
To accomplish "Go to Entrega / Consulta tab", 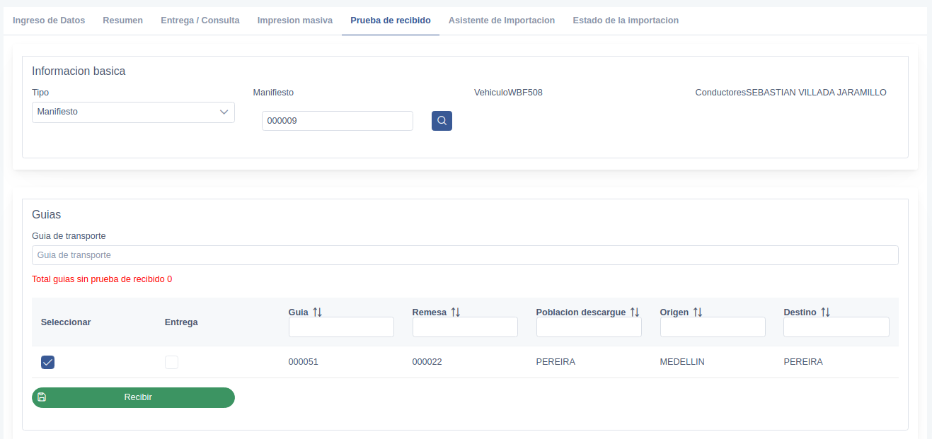I will (x=200, y=21).
